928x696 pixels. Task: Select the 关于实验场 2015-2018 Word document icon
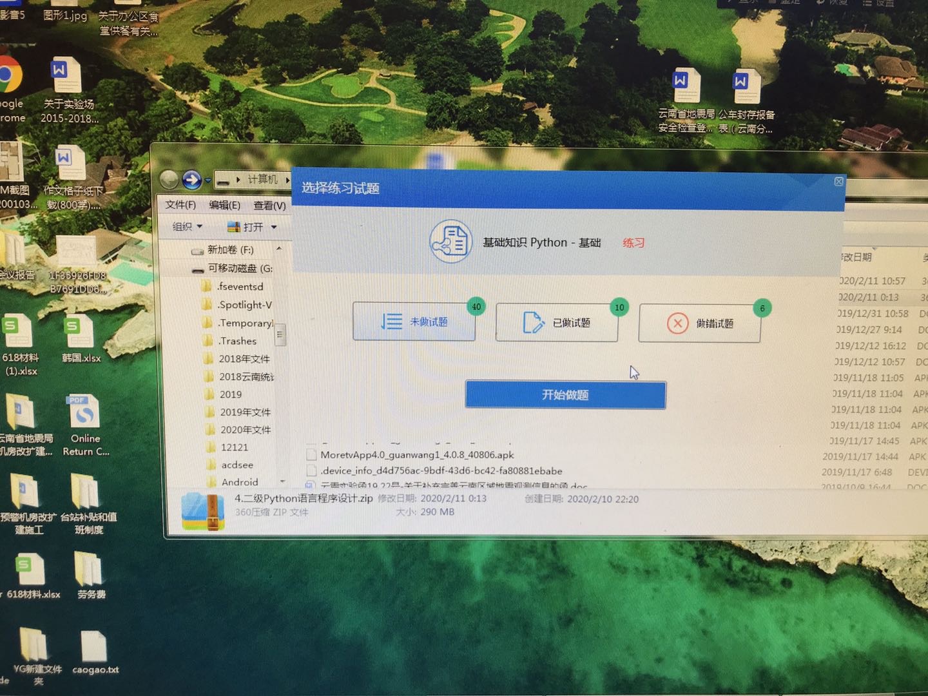(x=66, y=76)
